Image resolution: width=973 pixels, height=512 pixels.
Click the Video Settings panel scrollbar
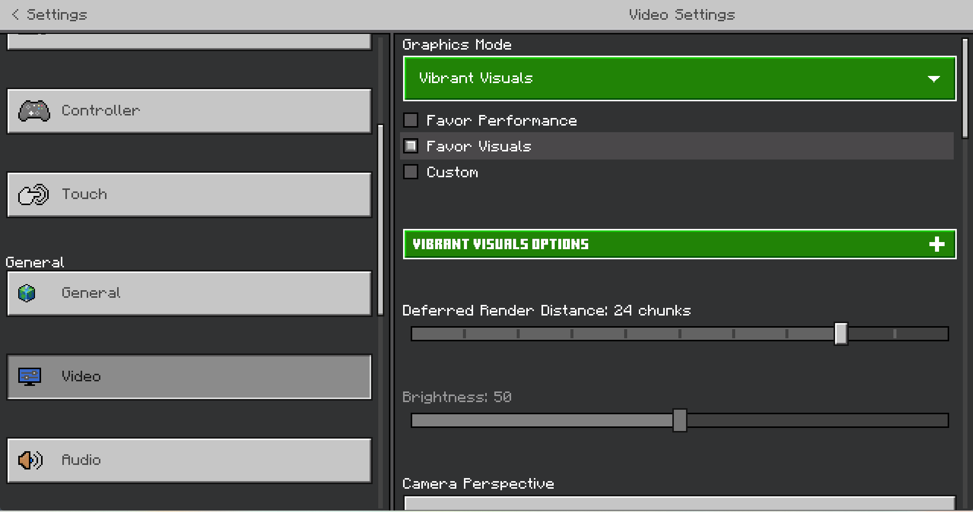965,88
